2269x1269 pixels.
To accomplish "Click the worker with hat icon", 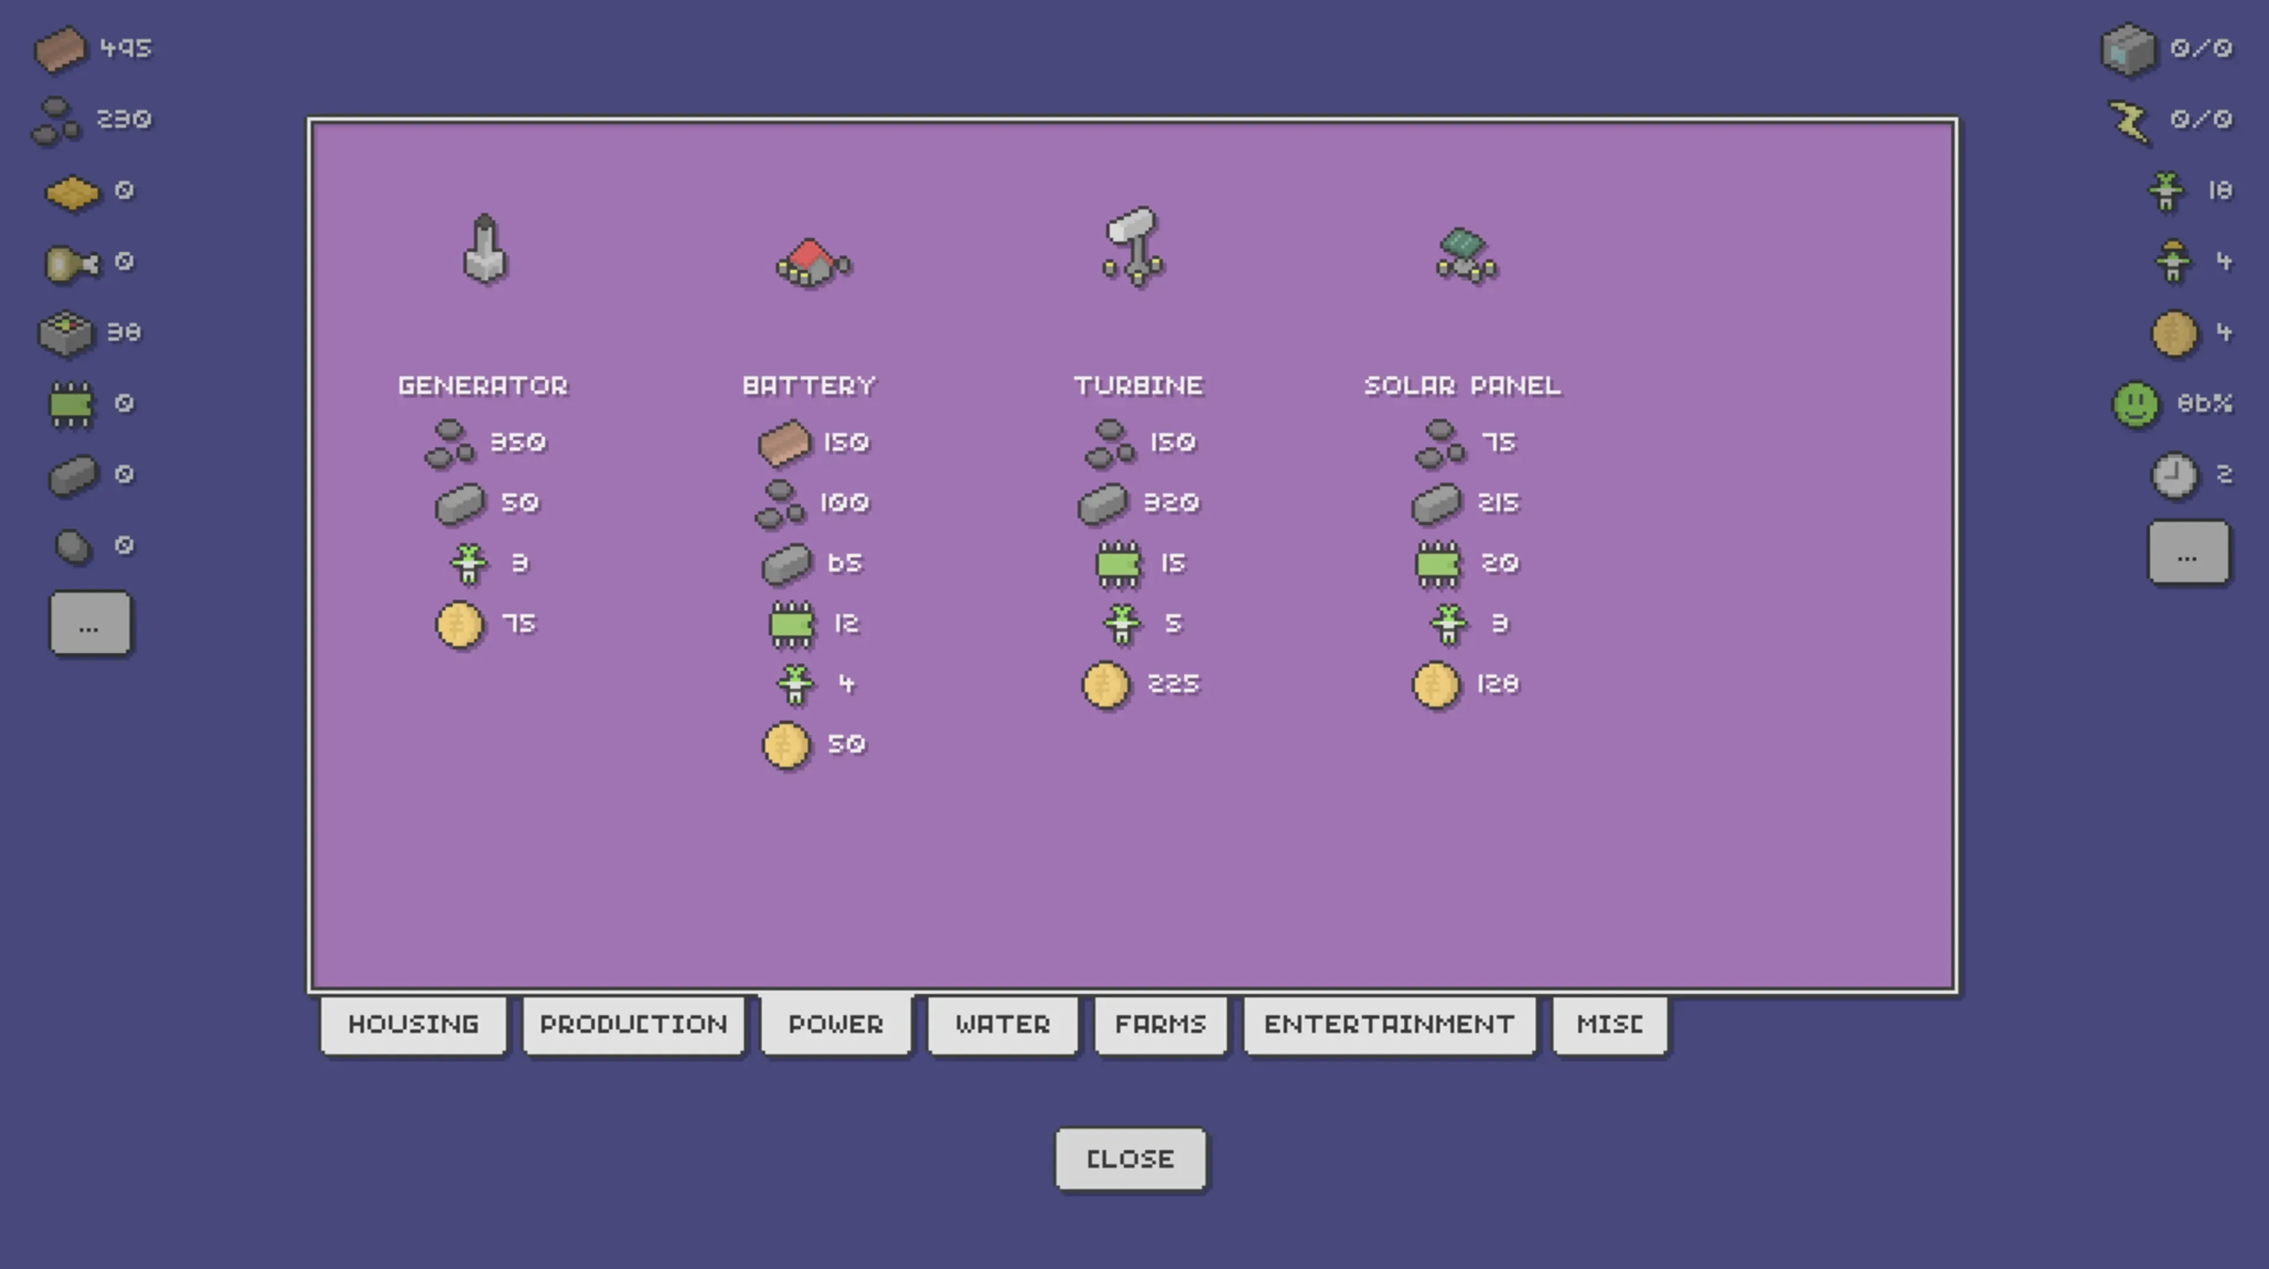I will (2173, 262).
